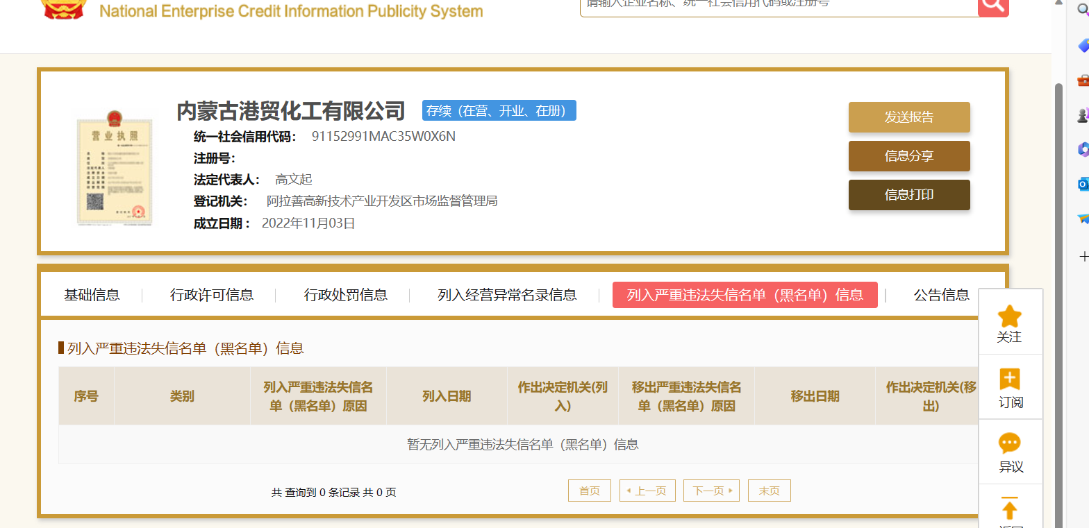Open the browser sidebar paper plane icon
Image resolution: width=1089 pixels, height=528 pixels.
[1082, 219]
